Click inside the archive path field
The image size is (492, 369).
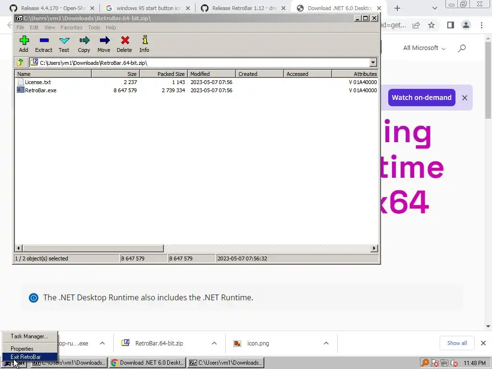click(x=199, y=63)
